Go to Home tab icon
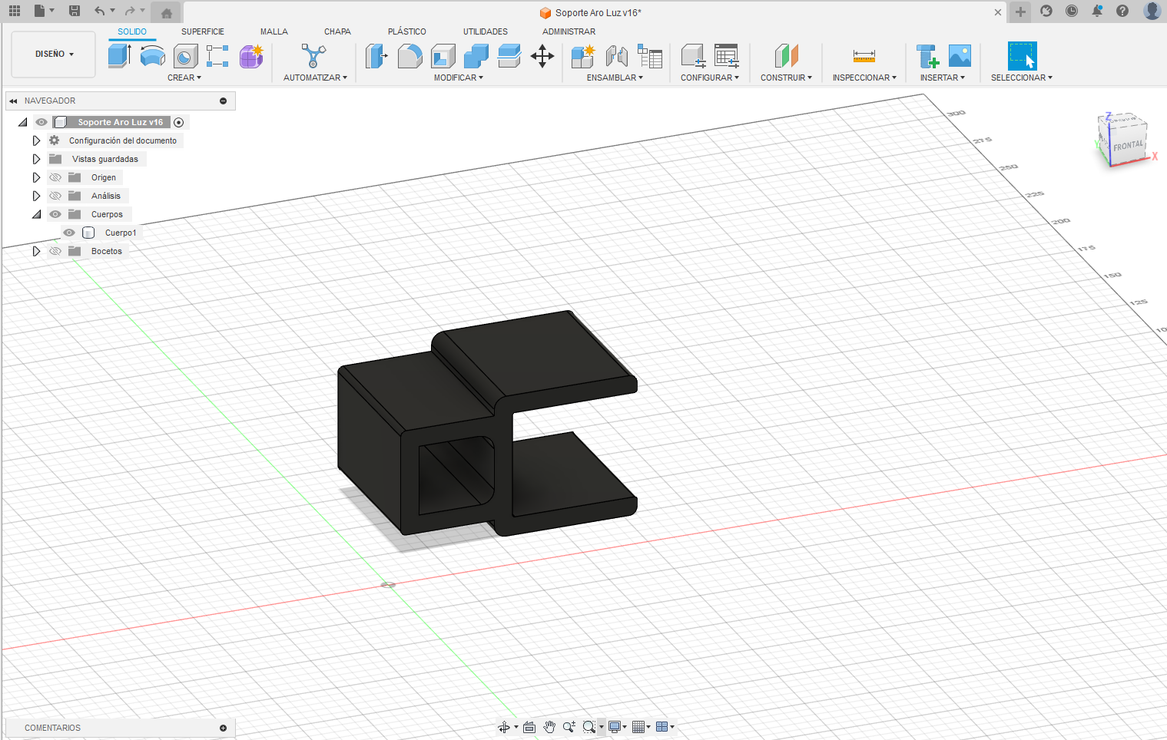Viewport: 1167px width, 740px height. pyautogui.click(x=166, y=12)
